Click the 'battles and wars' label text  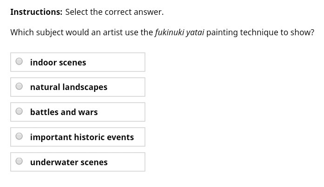(x=64, y=112)
